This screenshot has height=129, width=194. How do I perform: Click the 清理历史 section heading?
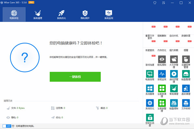click(8, 101)
